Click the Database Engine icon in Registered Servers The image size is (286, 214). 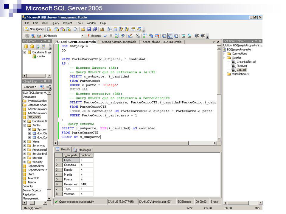click(26, 46)
